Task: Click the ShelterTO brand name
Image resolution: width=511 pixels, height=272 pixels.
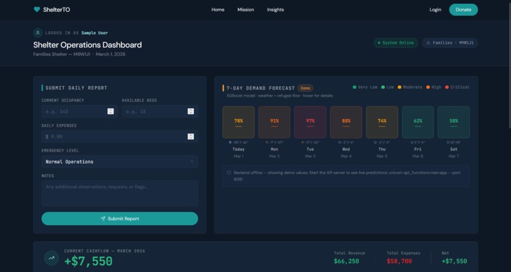Action: (x=56, y=9)
